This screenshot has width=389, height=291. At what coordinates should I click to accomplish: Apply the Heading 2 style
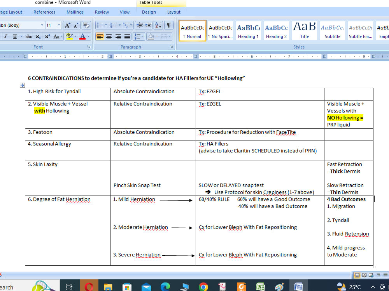pos(276,31)
